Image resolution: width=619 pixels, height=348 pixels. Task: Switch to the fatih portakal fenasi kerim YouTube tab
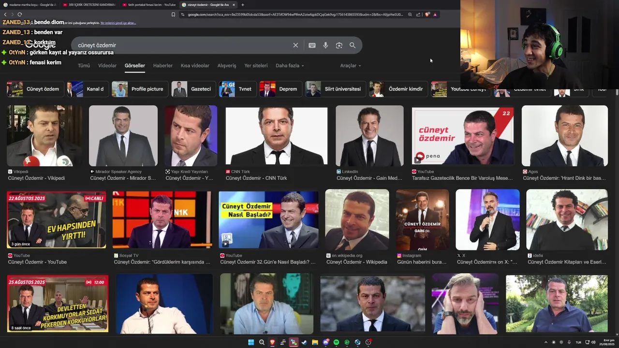click(148, 5)
